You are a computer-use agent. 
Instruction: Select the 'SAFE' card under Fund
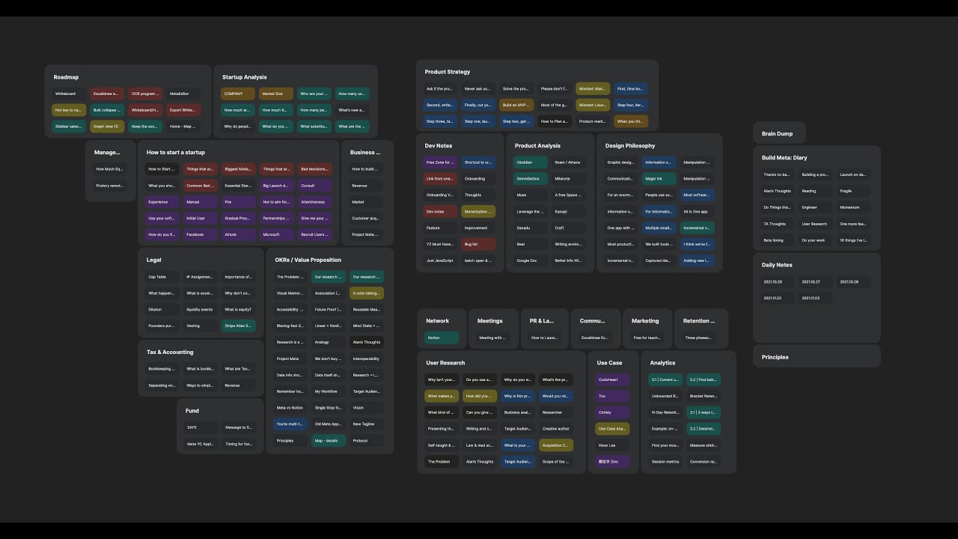(x=201, y=427)
